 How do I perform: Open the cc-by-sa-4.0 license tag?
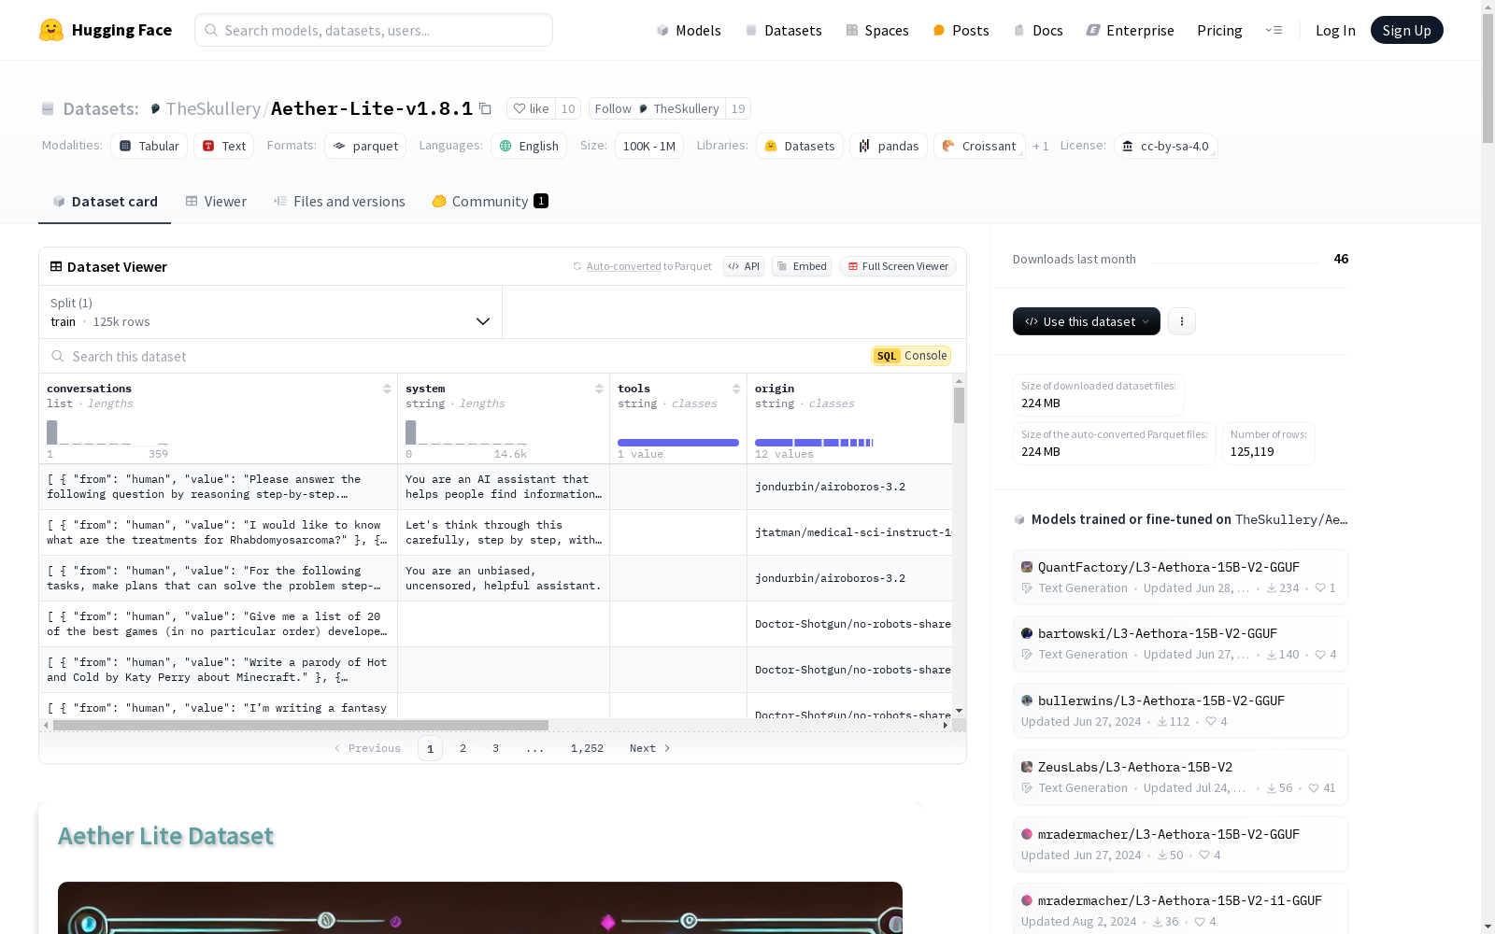pyautogui.click(x=1165, y=146)
